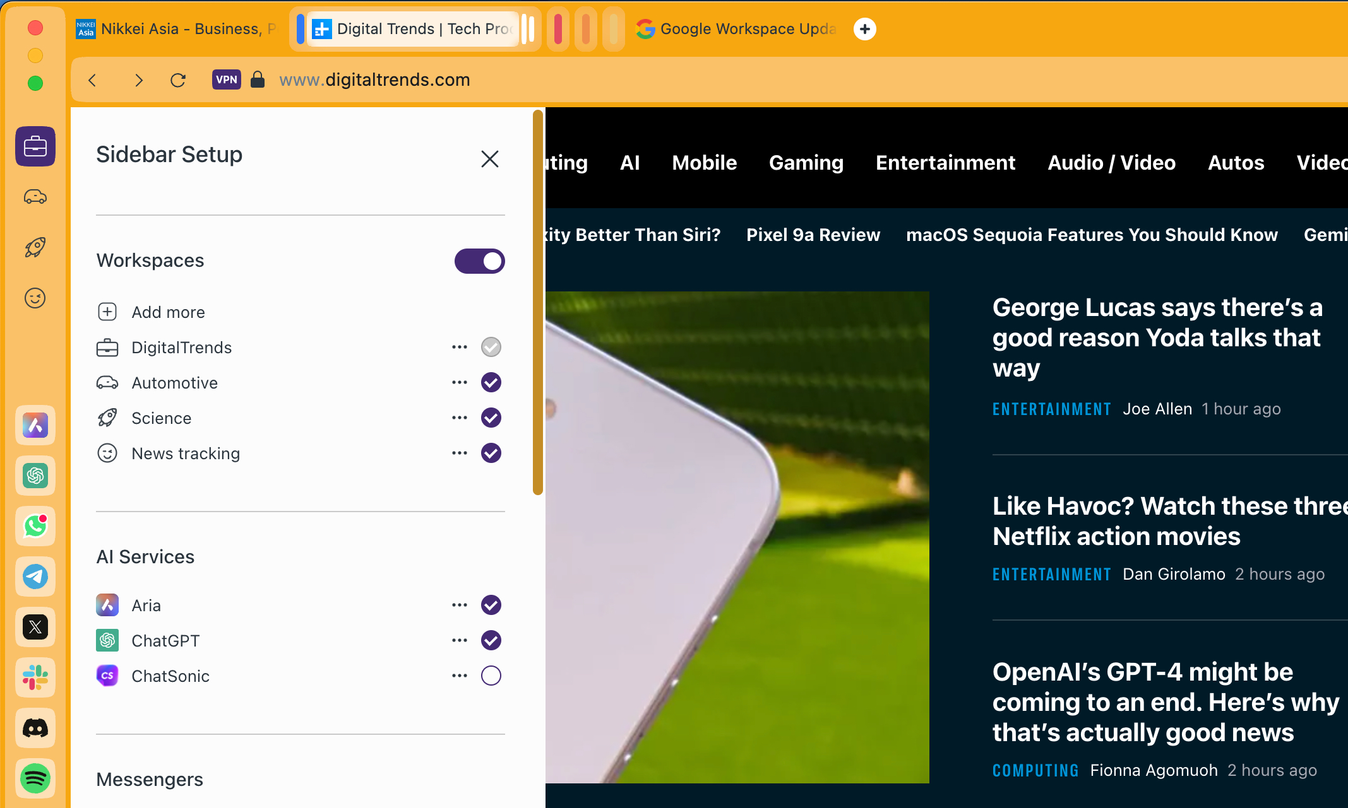Reload the page with the refresh icon
Image resolution: width=1348 pixels, height=808 pixels.
click(178, 80)
